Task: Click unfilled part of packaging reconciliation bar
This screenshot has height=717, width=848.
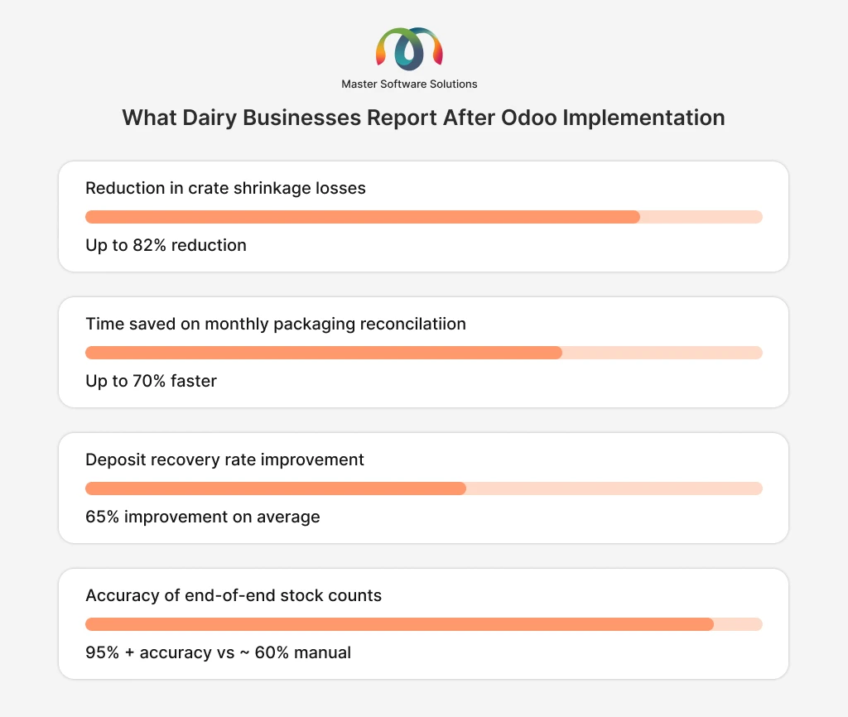Action: (x=662, y=353)
